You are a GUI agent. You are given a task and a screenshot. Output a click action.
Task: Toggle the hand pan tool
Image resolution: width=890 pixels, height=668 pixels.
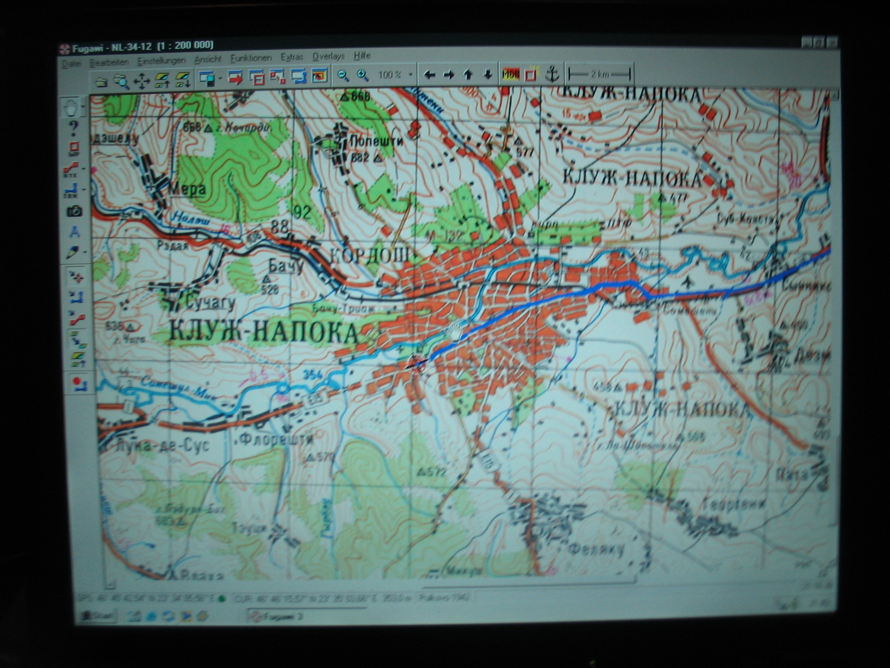pyautogui.click(x=71, y=108)
